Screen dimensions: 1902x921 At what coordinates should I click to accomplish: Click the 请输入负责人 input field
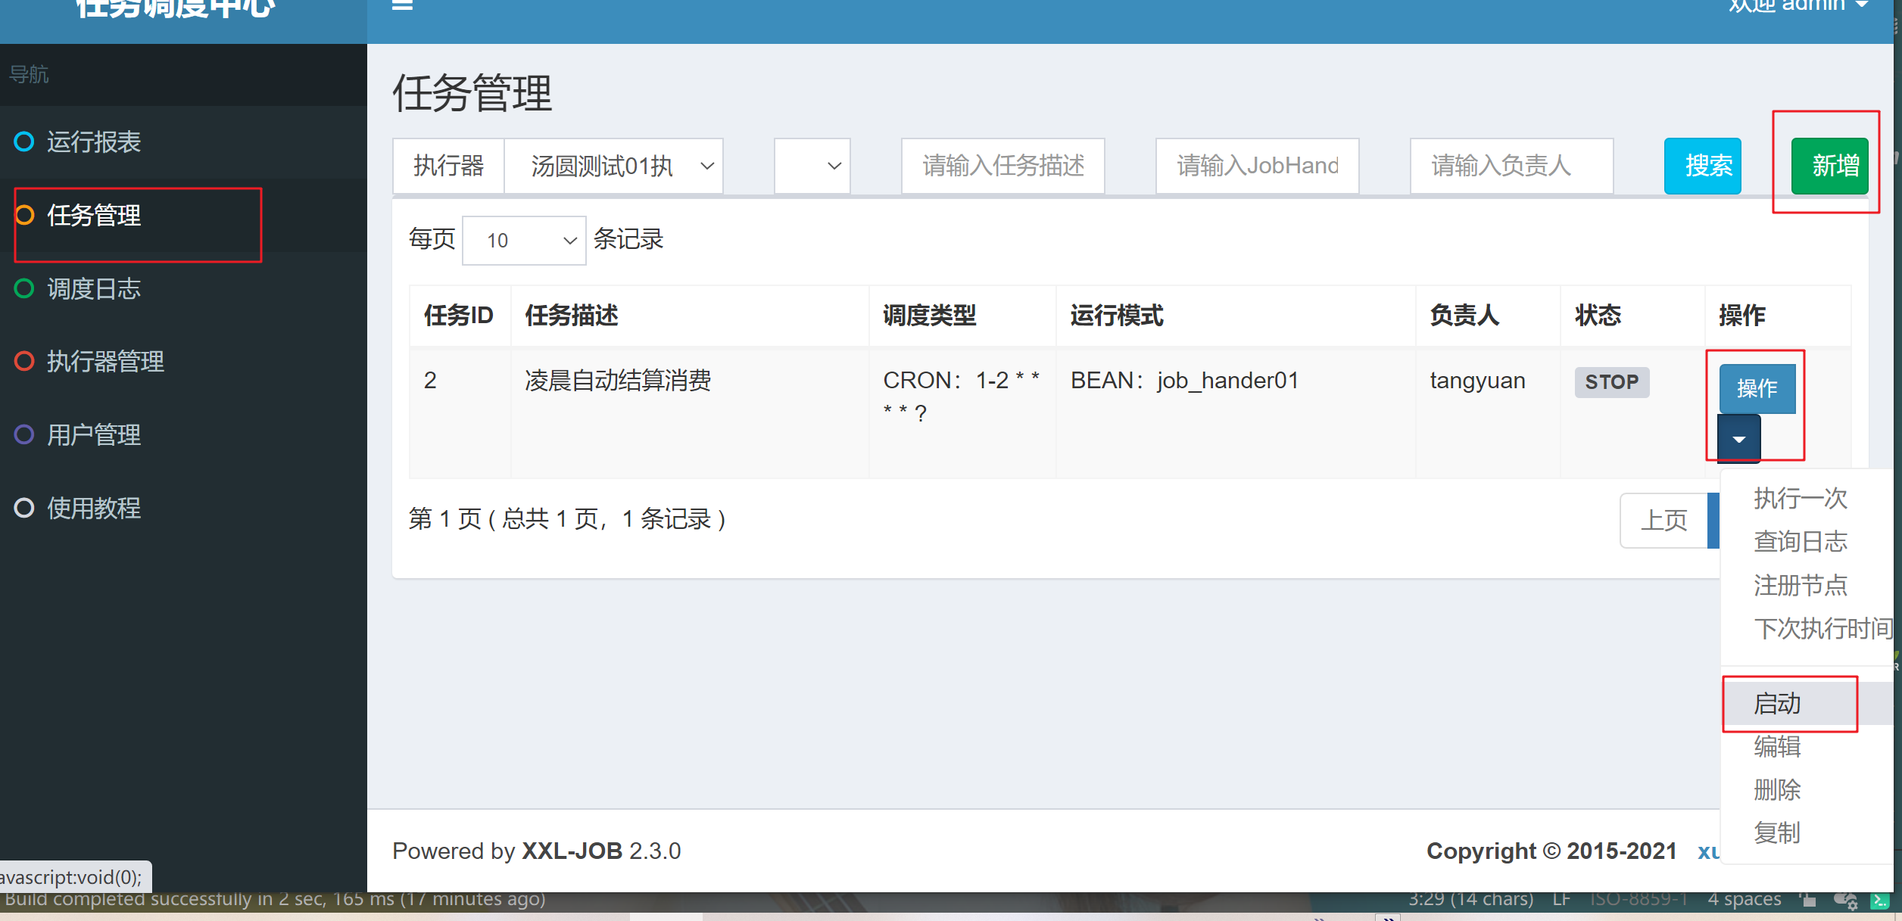click(x=1511, y=166)
